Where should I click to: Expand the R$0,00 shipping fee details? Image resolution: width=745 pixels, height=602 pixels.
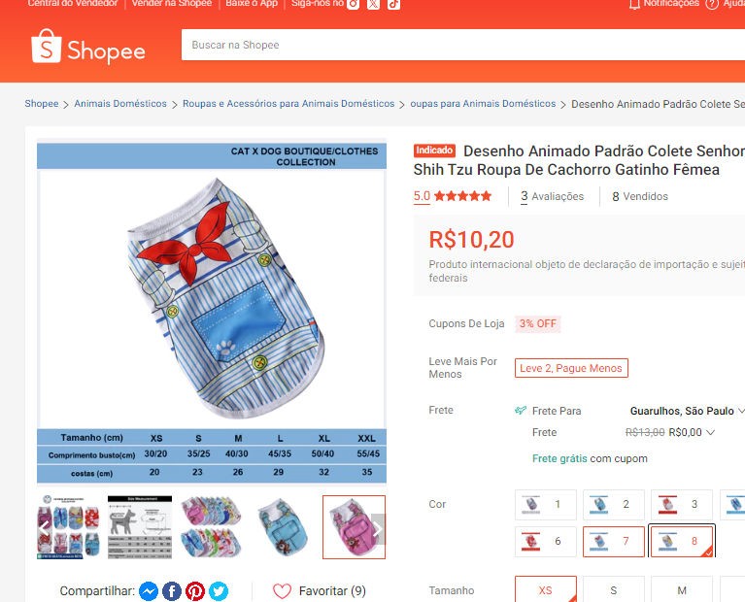point(692,432)
